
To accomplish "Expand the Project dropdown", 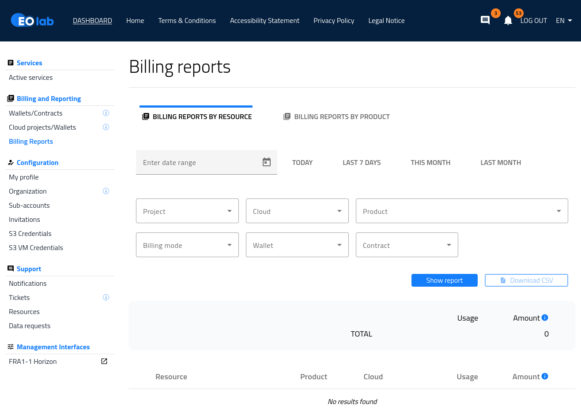I will (x=187, y=211).
